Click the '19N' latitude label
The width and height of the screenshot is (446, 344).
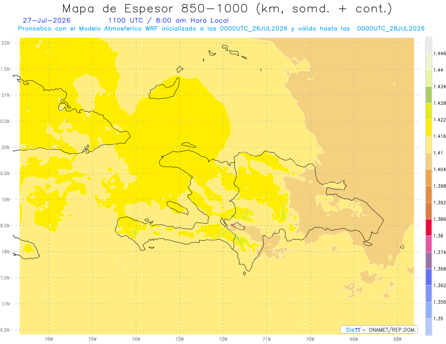click(x=6, y=200)
